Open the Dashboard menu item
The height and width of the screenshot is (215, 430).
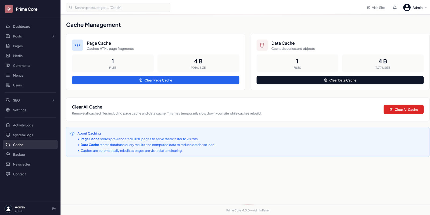(x=21, y=27)
